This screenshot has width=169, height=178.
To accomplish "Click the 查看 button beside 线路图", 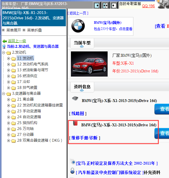I will pyautogui.click(x=162, y=109).
